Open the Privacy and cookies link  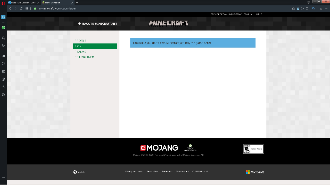click(134, 171)
